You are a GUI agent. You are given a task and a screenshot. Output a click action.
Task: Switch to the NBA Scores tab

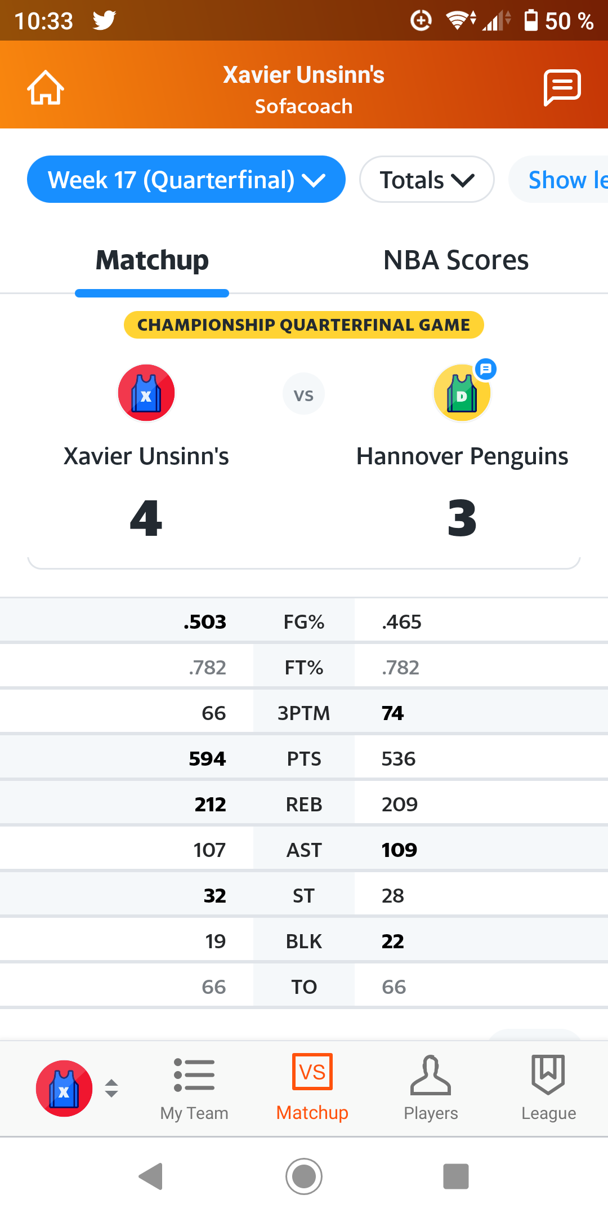point(456,260)
